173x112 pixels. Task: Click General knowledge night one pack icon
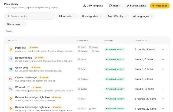tap(11, 108)
